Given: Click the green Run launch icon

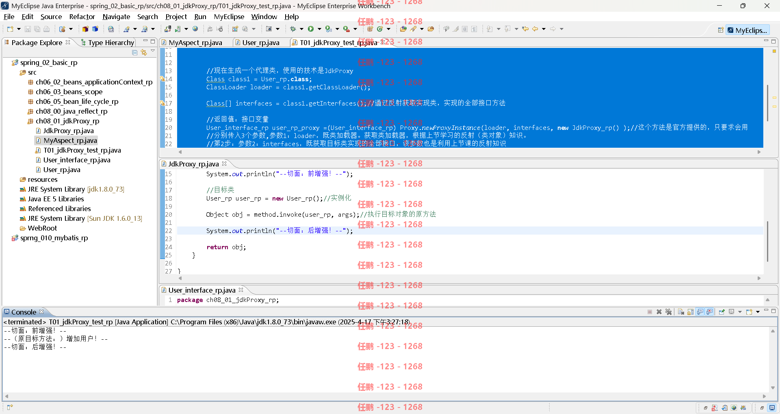Looking at the screenshot, I should pyautogui.click(x=311, y=29).
